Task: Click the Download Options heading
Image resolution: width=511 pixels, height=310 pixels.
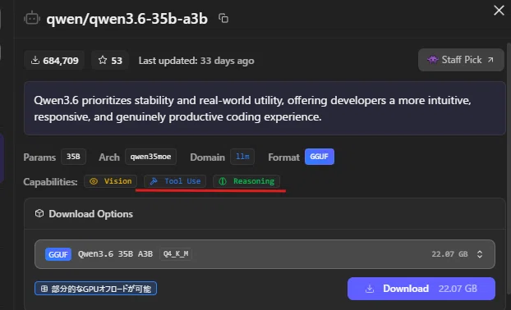Action: click(x=91, y=214)
